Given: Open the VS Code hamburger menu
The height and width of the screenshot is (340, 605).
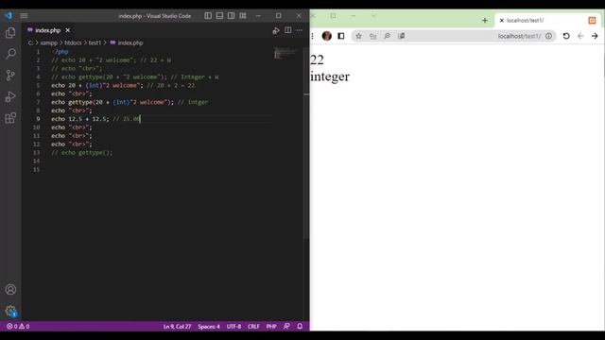Looking at the screenshot, I should pyautogui.click(x=24, y=15).
